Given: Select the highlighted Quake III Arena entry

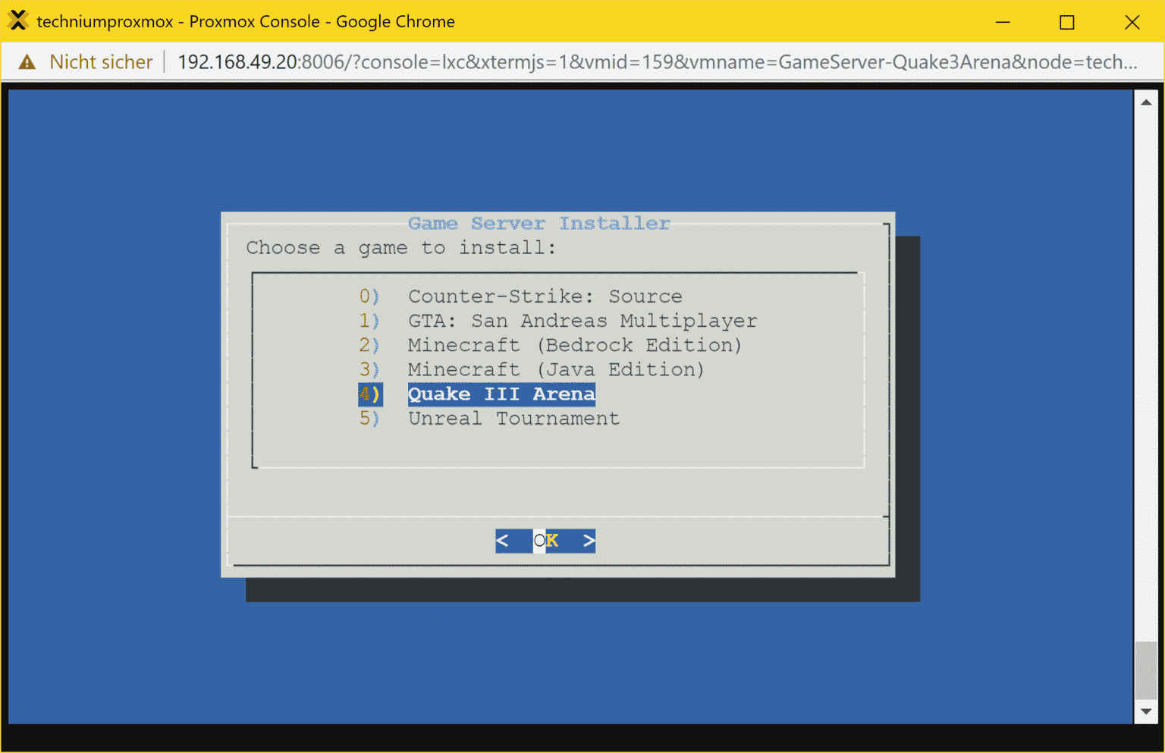Looking at the screenshot, I should (x=501, y=394).
